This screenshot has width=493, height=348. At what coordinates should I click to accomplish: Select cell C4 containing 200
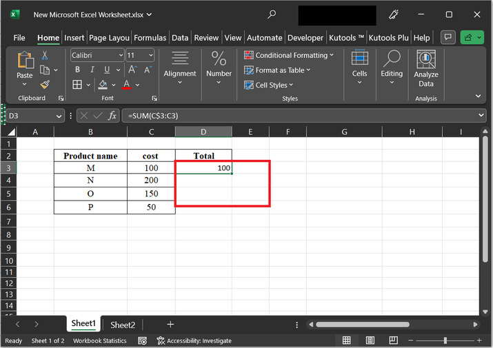pyautogui.click(x=150, y=181)
